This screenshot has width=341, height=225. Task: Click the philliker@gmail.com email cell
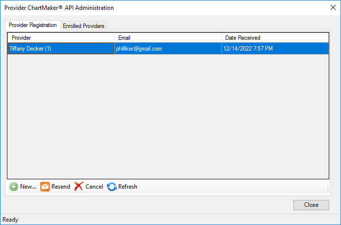pyautogui.click(x=168, y=48)
